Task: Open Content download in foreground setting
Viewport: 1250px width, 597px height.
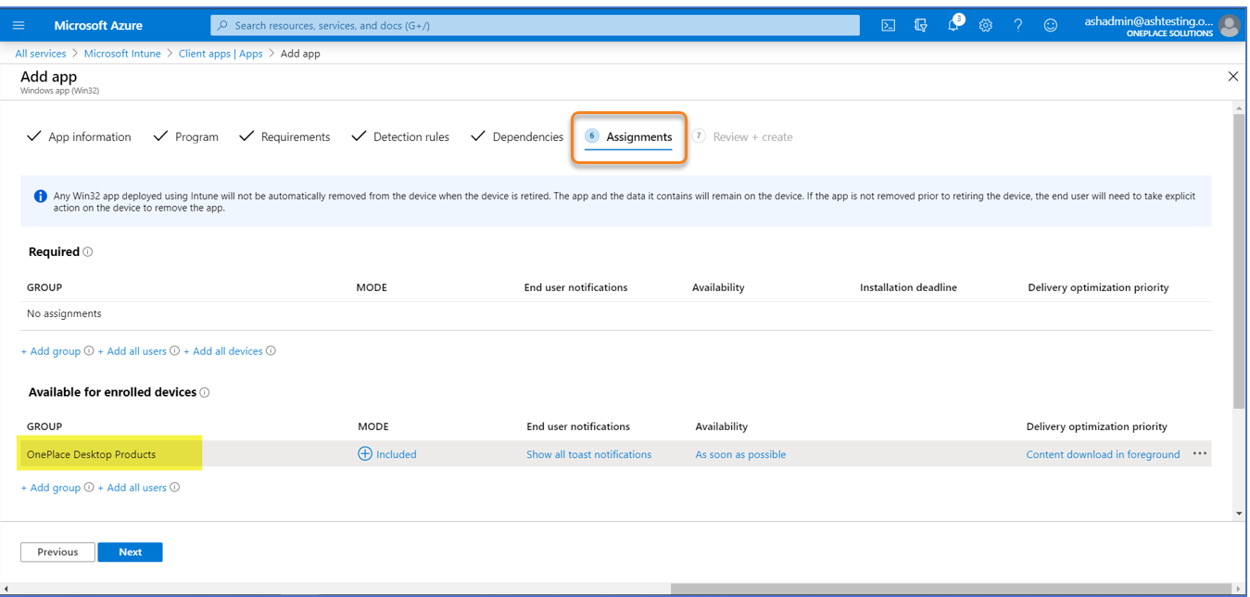Action: (1103, 454)
